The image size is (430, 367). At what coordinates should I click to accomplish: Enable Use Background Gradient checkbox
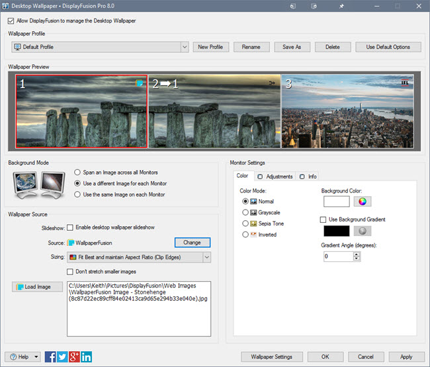323,220
